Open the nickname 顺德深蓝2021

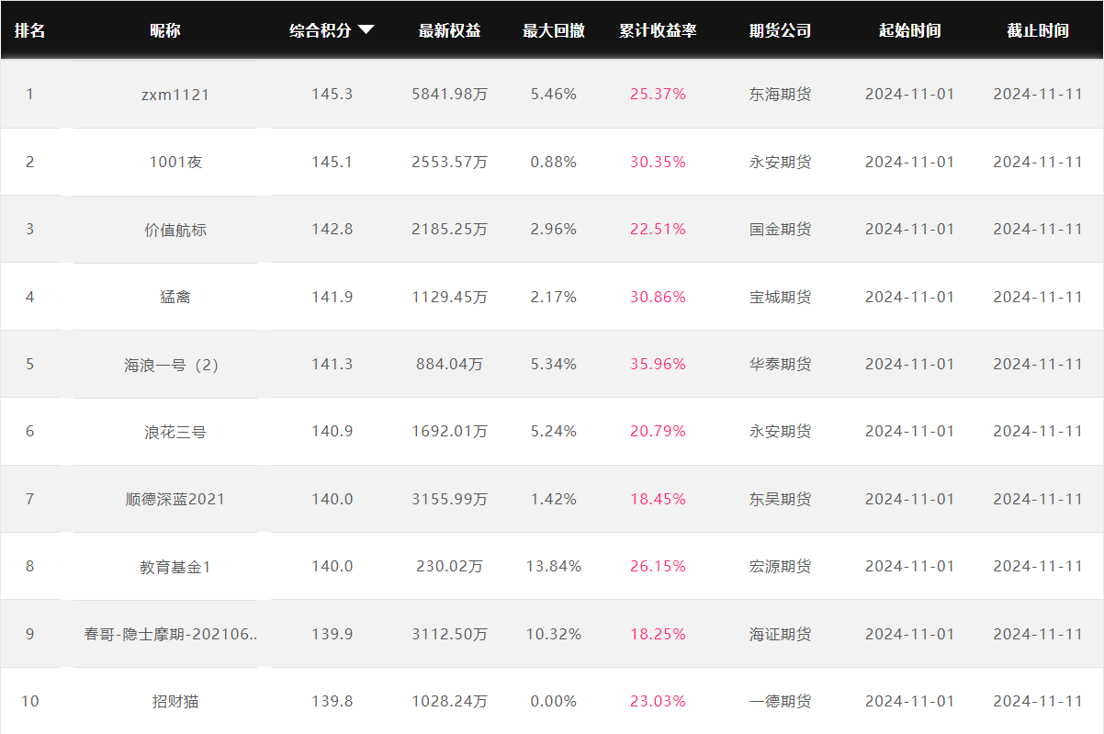point(175,499)
